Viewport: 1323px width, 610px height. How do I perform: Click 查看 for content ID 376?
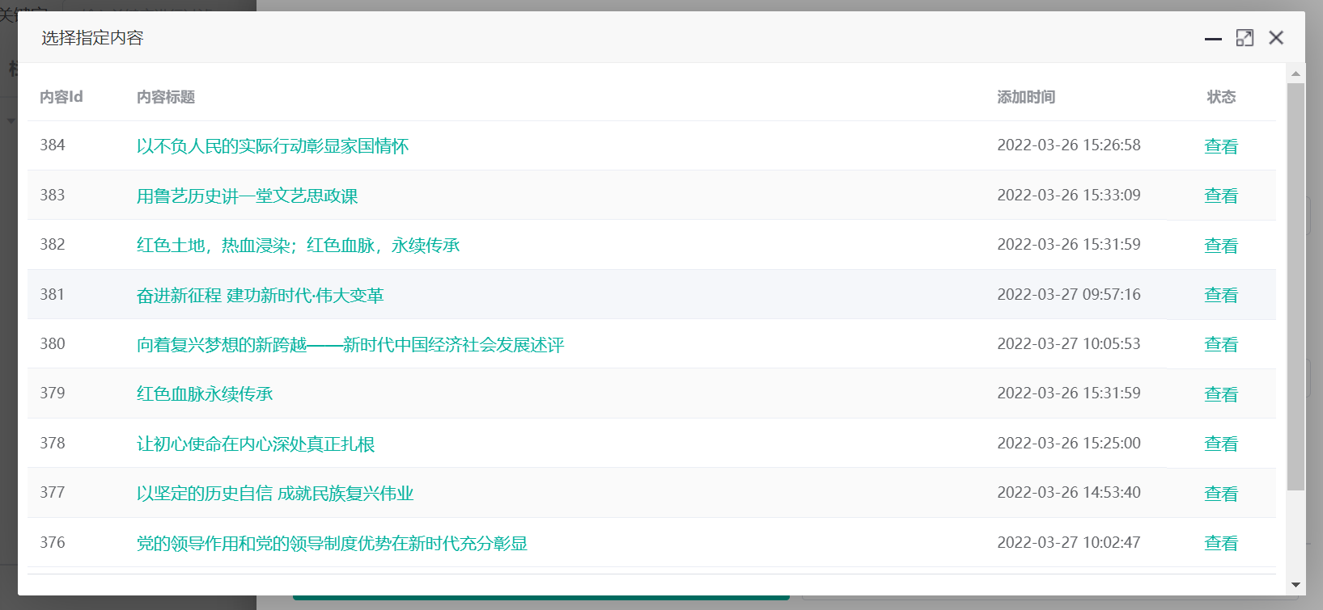[x=1220, y=544]
